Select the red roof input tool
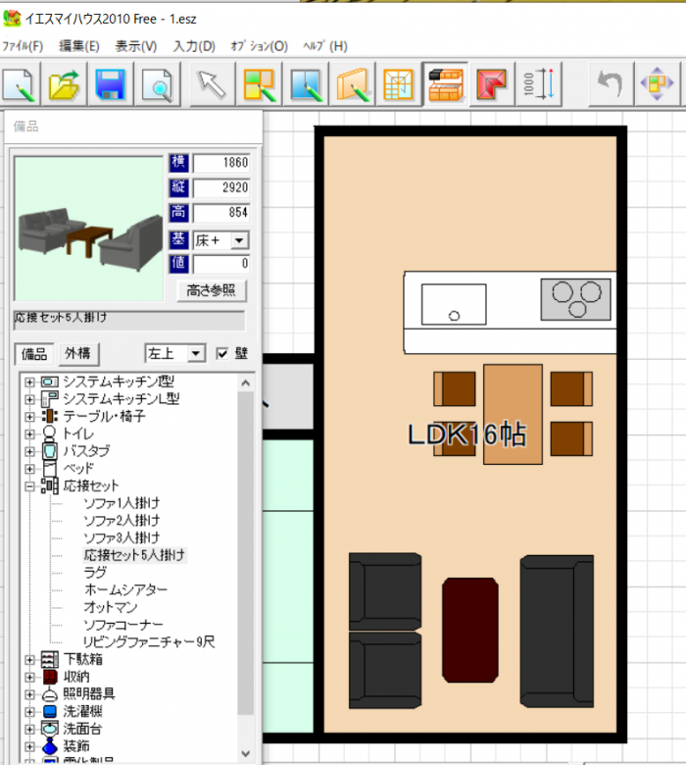Screen dimensions: 686x765 pos(491,84)
